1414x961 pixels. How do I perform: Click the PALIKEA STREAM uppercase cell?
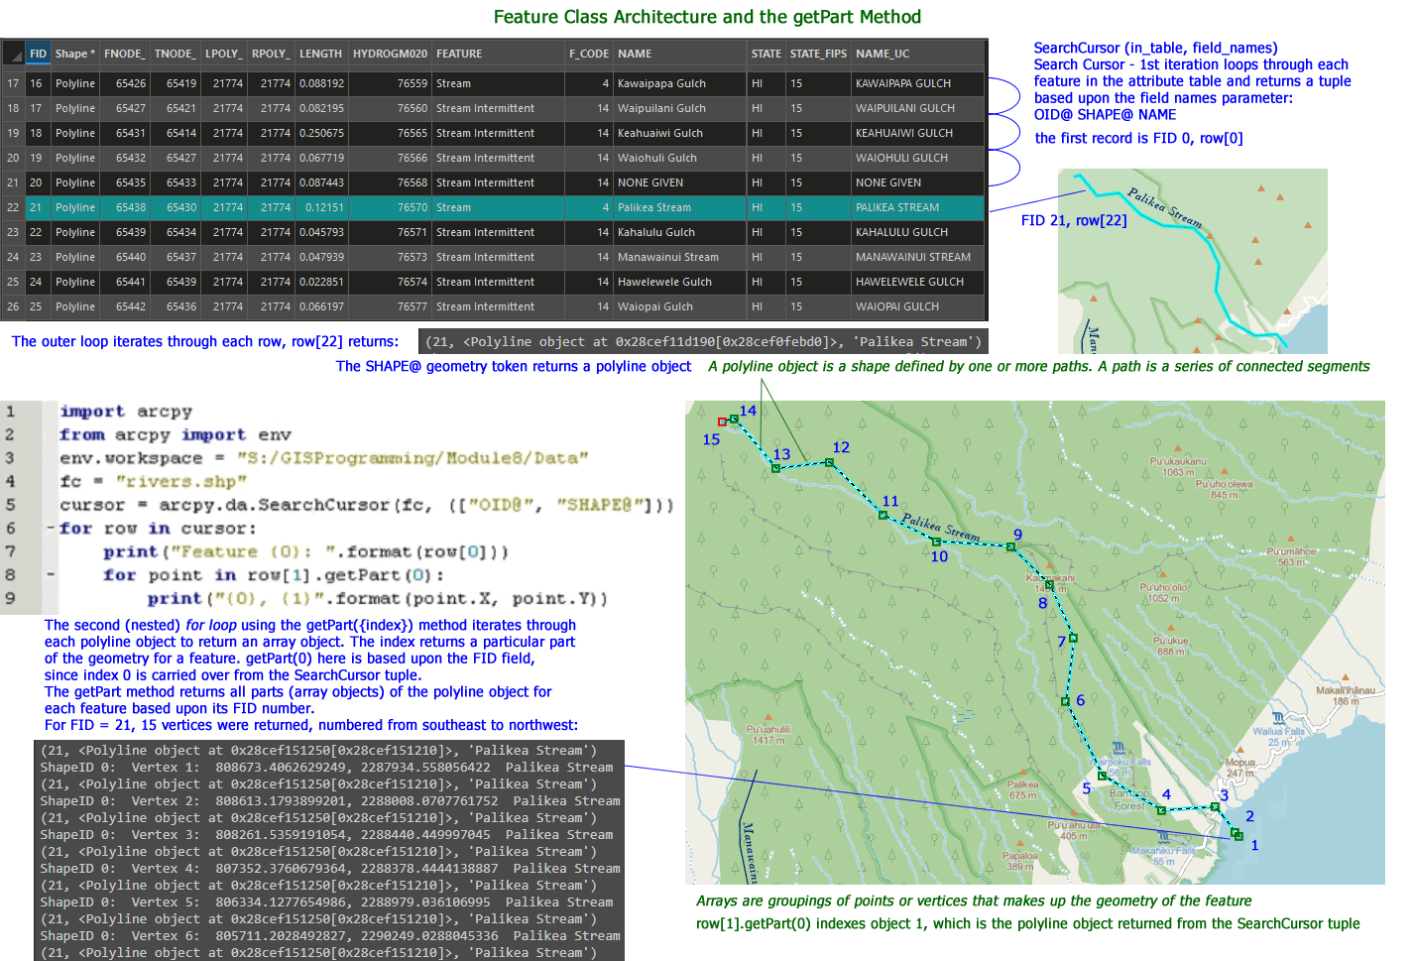pyautogui.click(x=917, y=207)
